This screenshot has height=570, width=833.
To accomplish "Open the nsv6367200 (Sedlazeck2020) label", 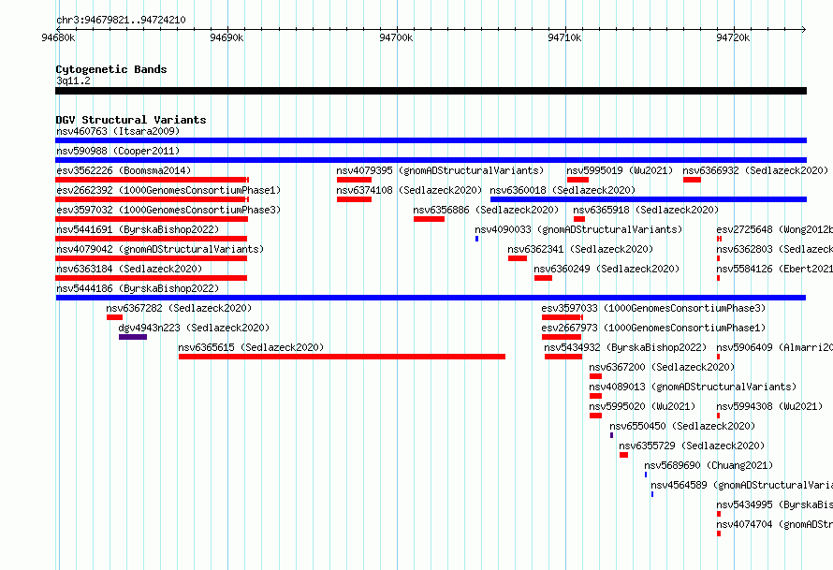I will pos(662,367).
